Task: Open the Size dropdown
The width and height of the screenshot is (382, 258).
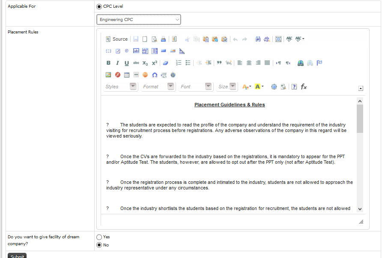Action: click(x=227, y=87)
